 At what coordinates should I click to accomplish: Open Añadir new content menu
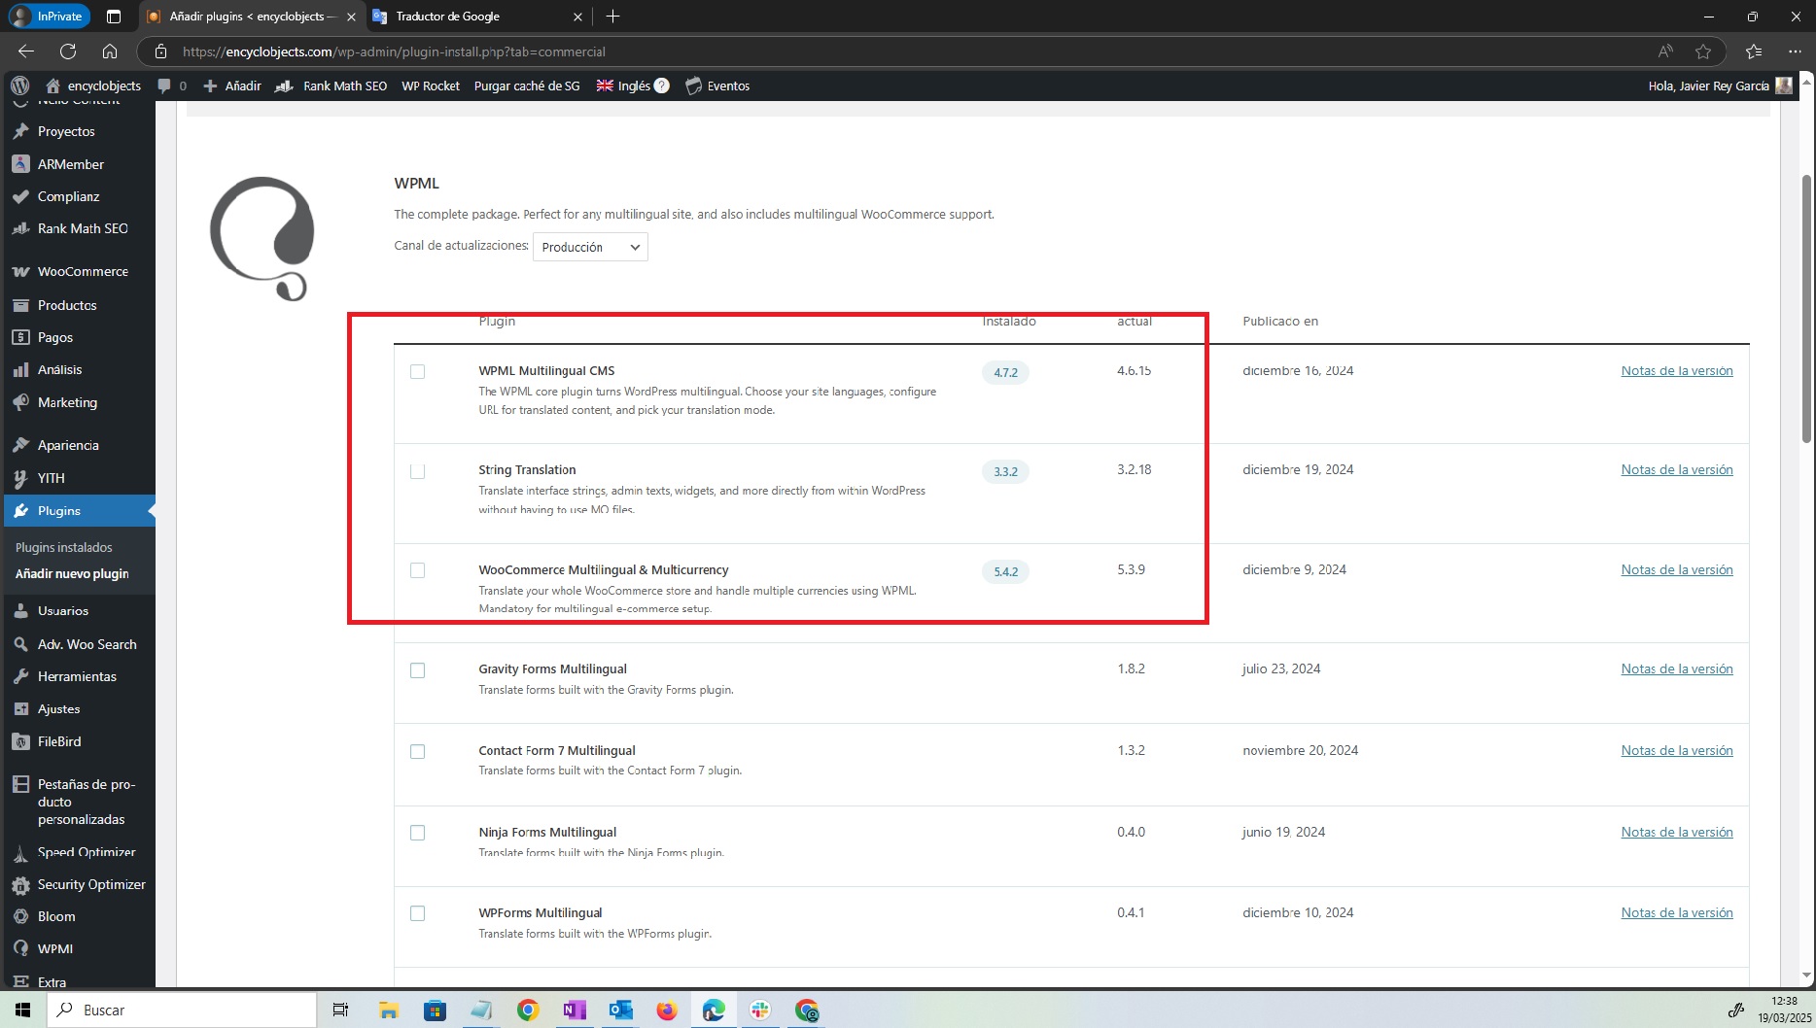coord(232,86)
